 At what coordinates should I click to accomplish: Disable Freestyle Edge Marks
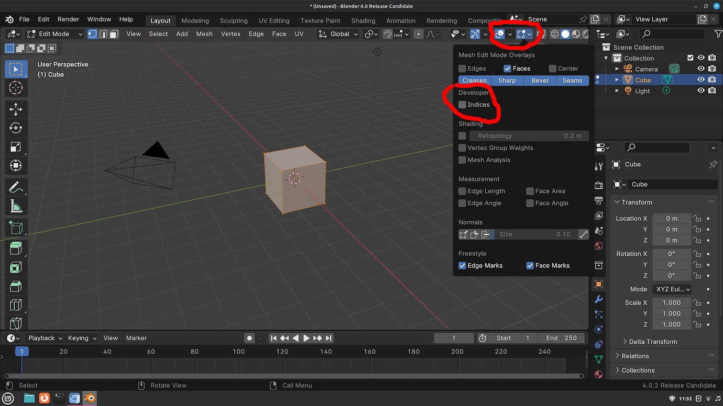(x=462, y=266)
